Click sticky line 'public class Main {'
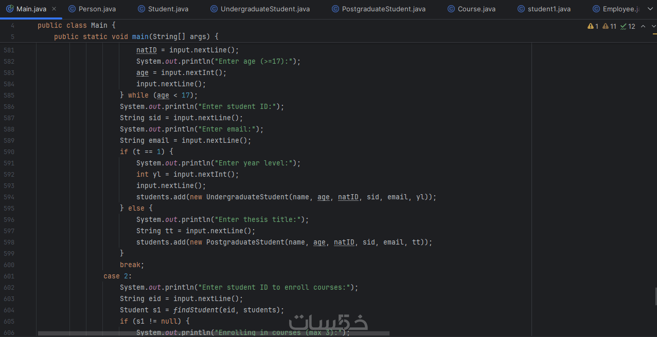The image size is (657, 337). 77,25
